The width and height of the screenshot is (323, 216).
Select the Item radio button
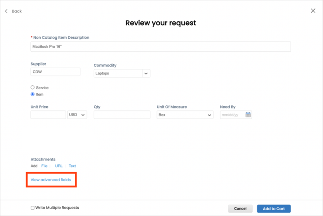(33, 94)
